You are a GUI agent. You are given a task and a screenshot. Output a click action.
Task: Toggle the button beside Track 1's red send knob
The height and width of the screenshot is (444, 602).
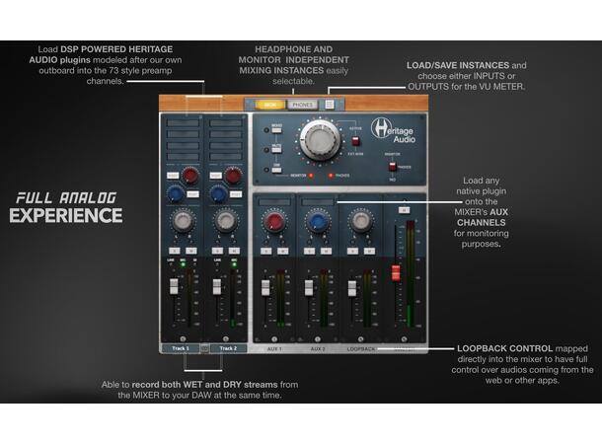(x=173, y=176)
